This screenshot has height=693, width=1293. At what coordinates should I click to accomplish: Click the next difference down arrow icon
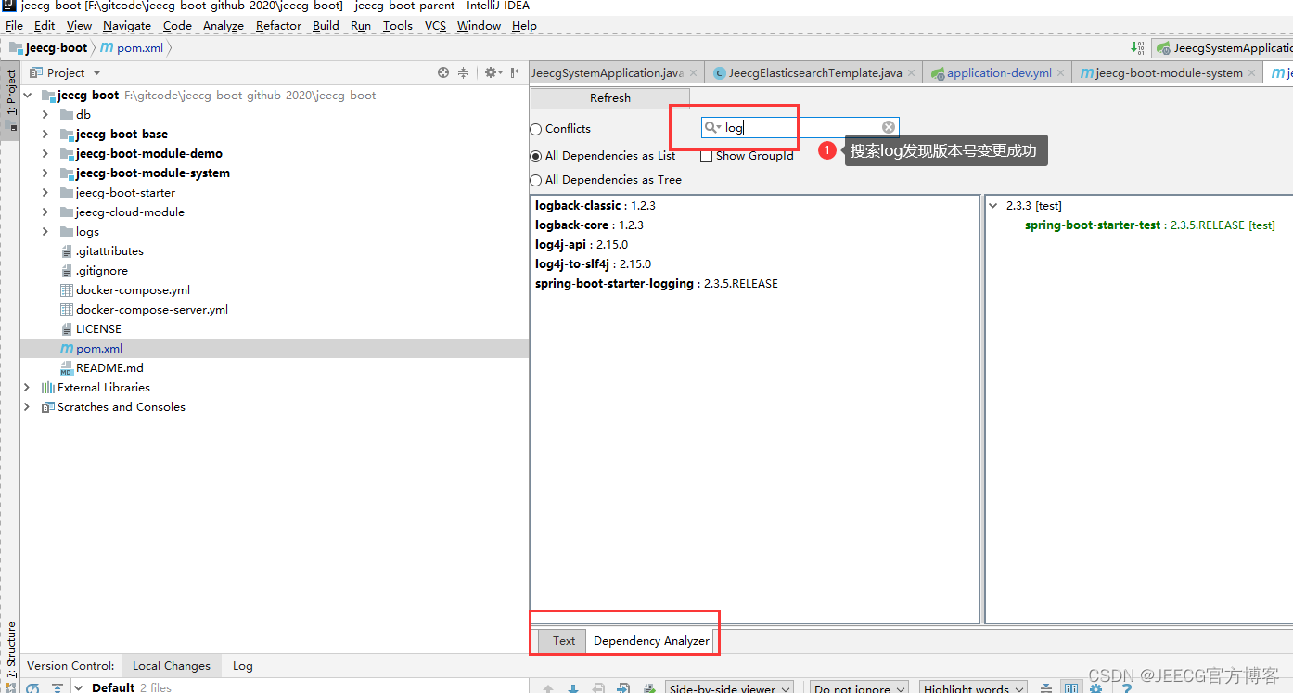(573, 688)
